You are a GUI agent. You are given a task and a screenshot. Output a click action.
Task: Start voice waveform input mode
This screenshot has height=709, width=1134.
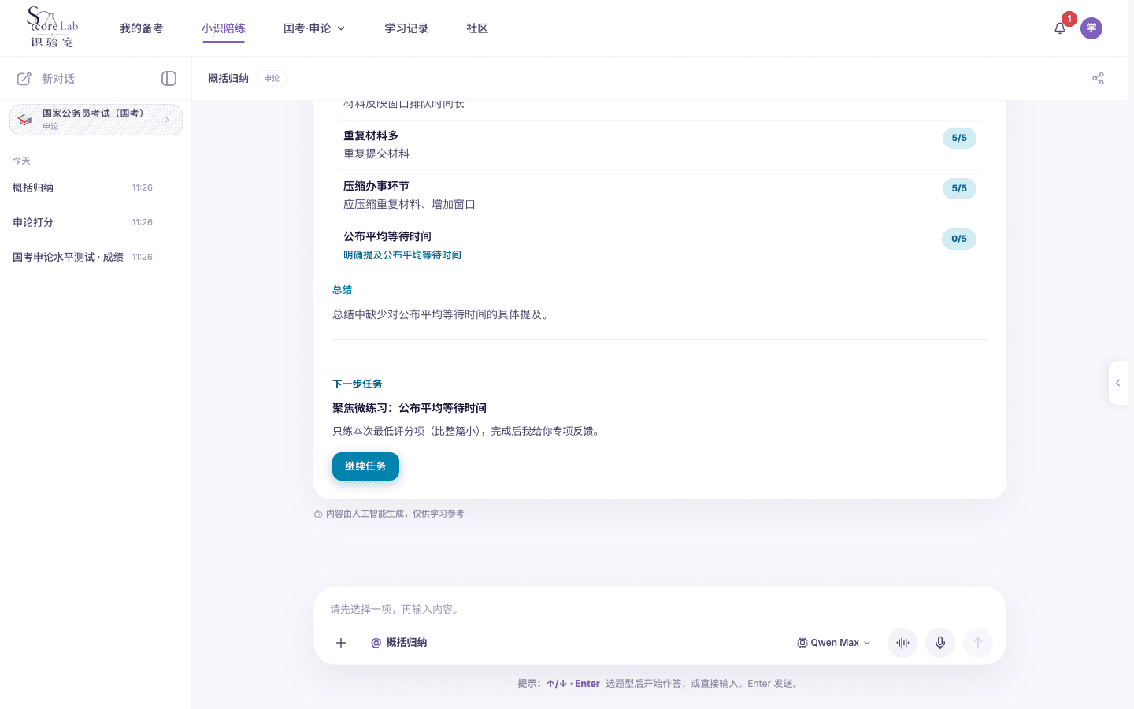tap(902, 643)
